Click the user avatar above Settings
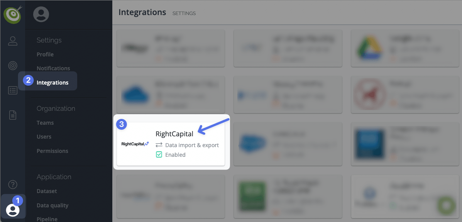Image resolution: width=462 pixels, height=222 pixels. 41,15
